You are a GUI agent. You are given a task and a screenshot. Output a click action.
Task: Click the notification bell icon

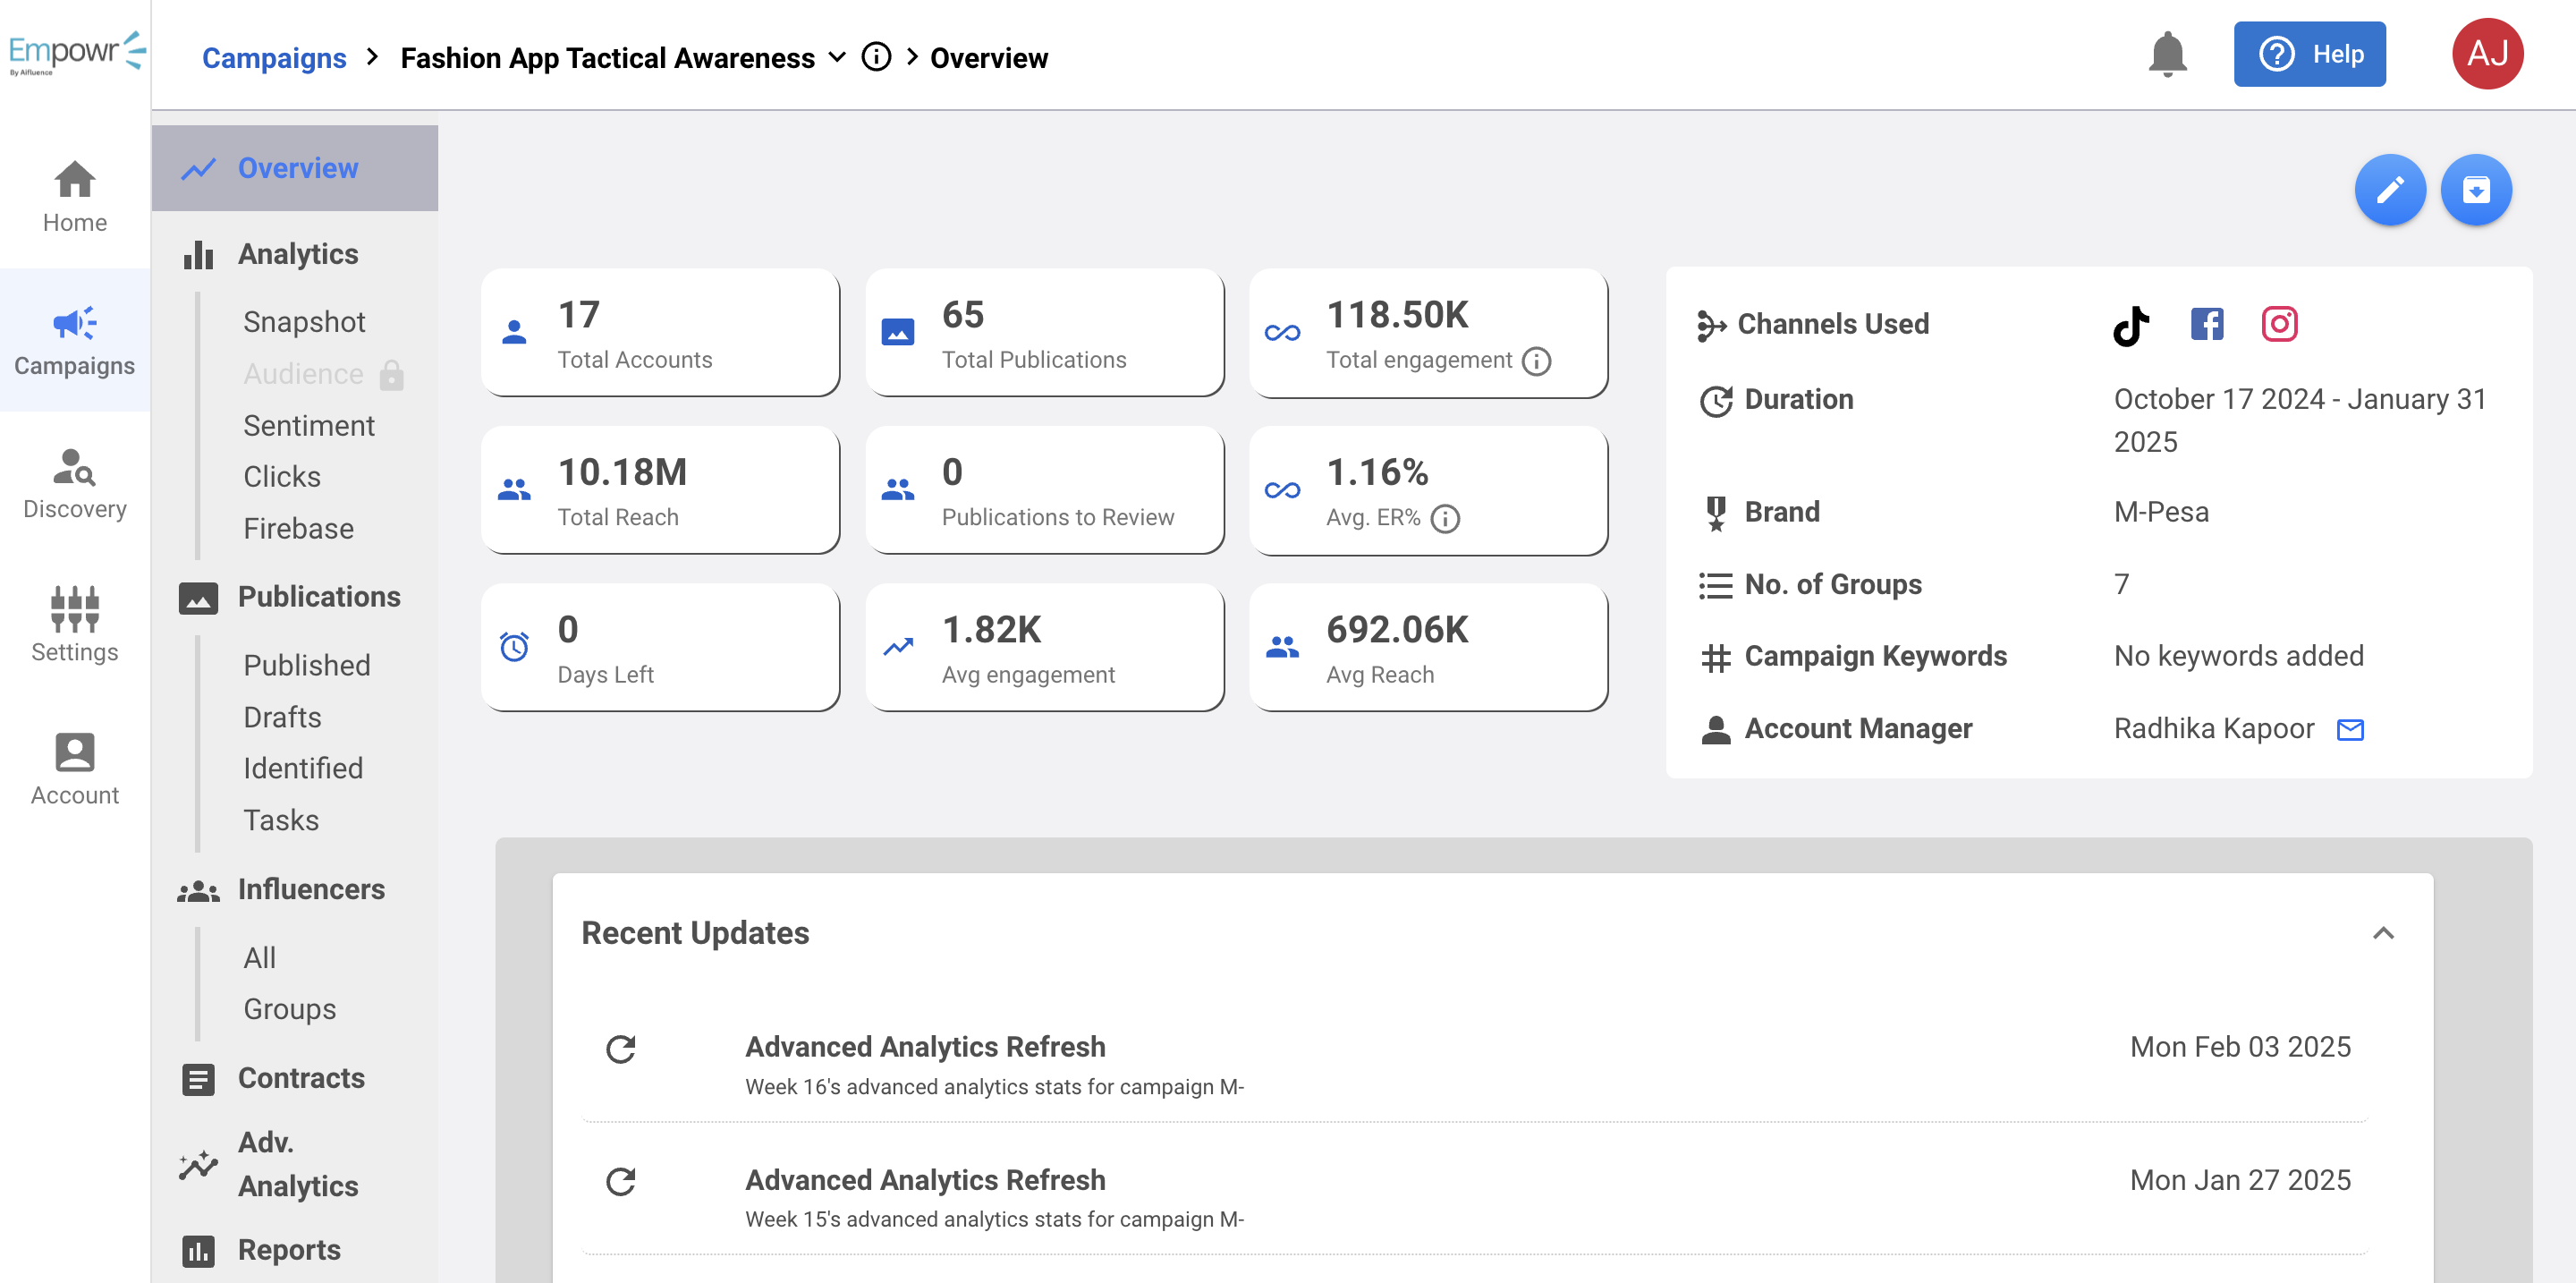coord(2166,55)
